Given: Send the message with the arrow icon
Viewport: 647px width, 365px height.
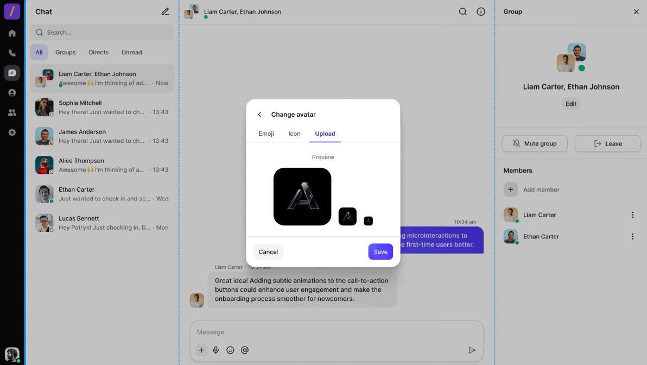Looking at the screenshot, I should (x=472, y=350).
